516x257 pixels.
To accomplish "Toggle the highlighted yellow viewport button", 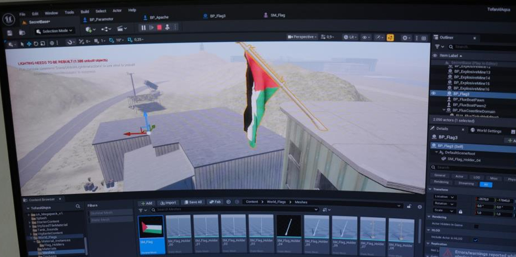I will click(390, 38).
